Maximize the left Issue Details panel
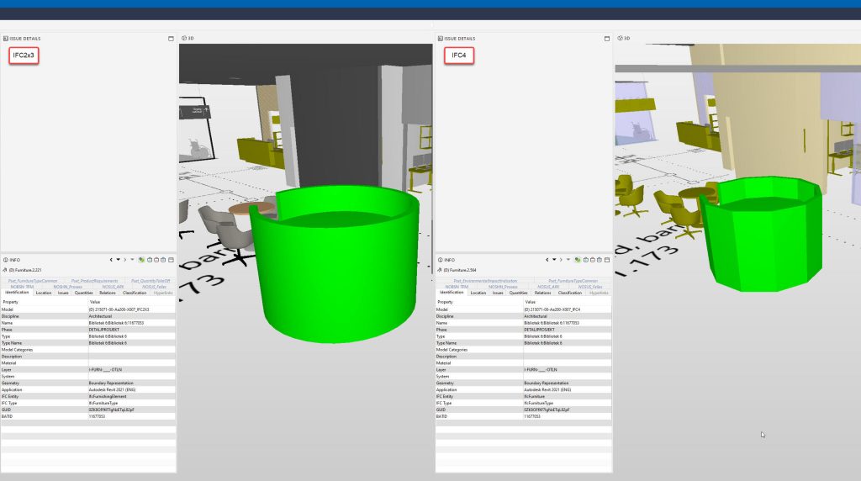This screenshot has width=861, height=481. [171, 39]
